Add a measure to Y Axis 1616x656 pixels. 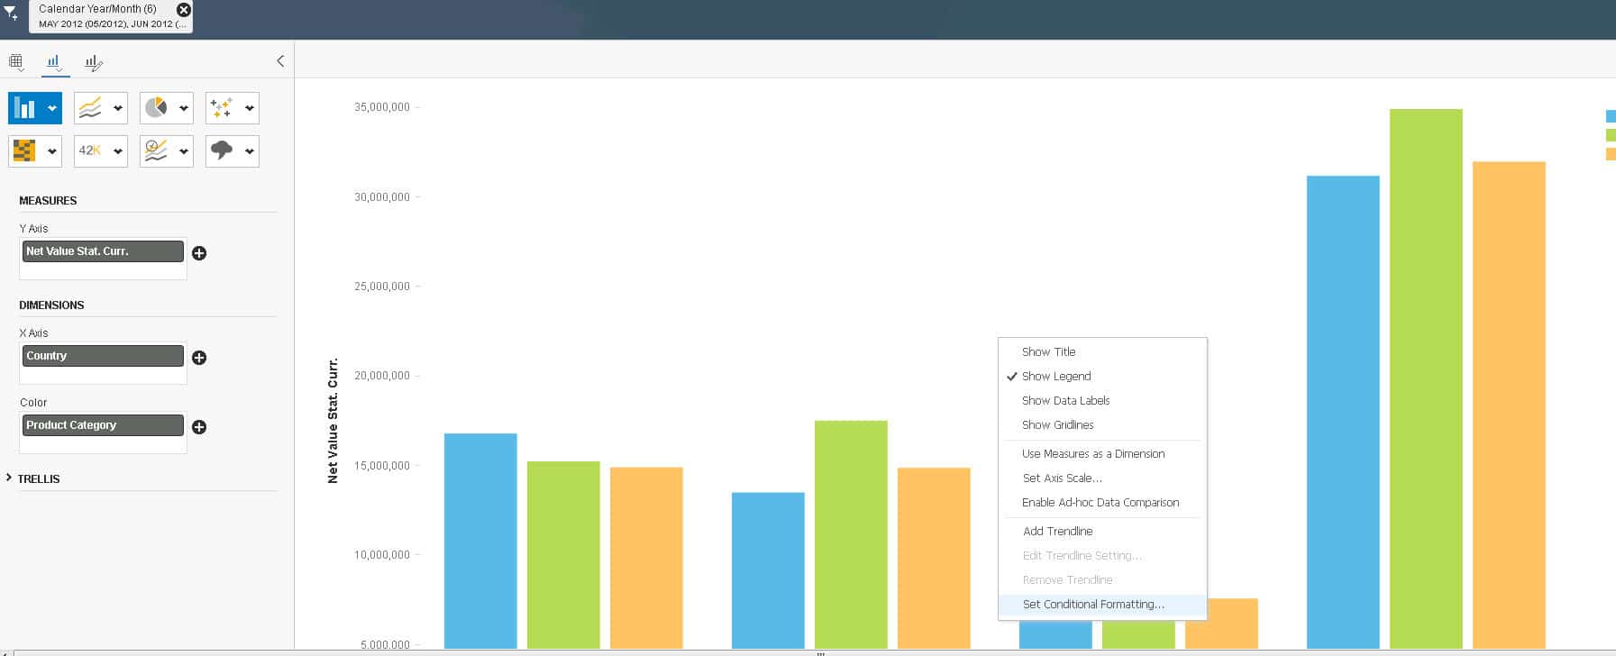tap(199, 253)
